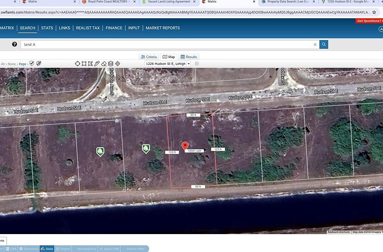Image resolution: width=383 pixels, height=252 pixels.
Task: Switch to the Criteria tab
Action: tap(149, 57)
